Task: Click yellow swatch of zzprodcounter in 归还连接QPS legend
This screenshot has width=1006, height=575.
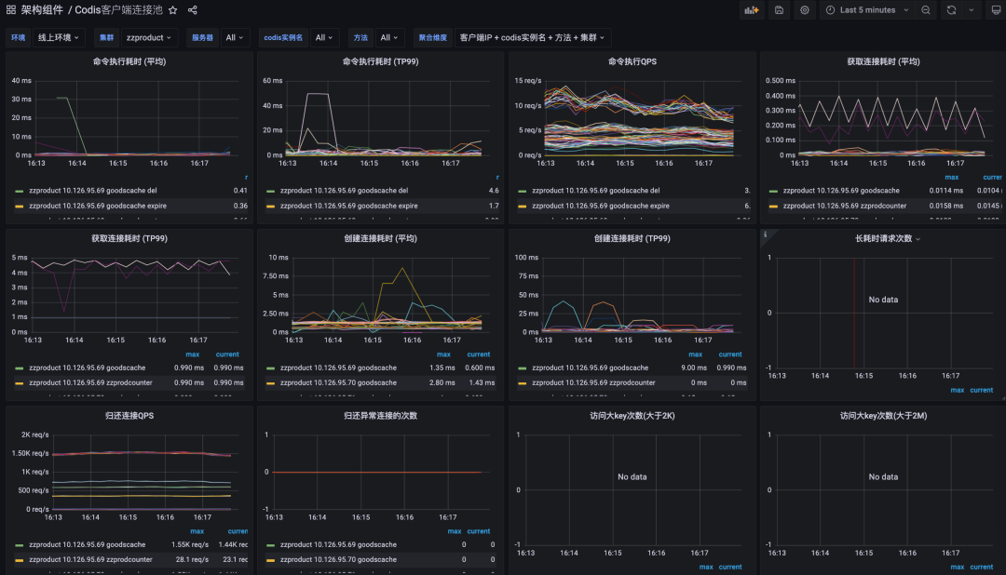Action: pos(20,560)
